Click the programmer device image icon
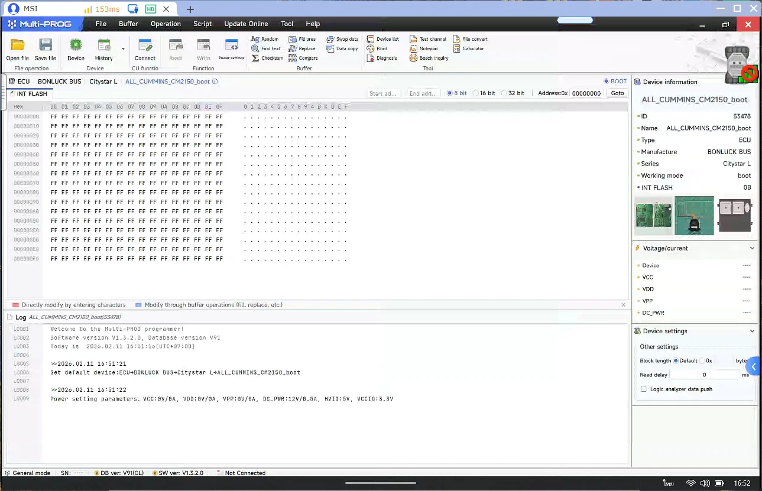The width and height of the screenshot is (762, 491). (x=739, y=65)
